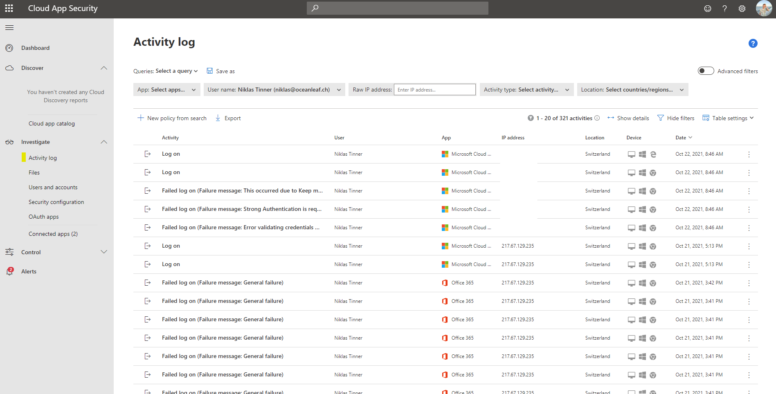Click the Alerts bell icon with badge
776x394 pixels.
(9, 271)
